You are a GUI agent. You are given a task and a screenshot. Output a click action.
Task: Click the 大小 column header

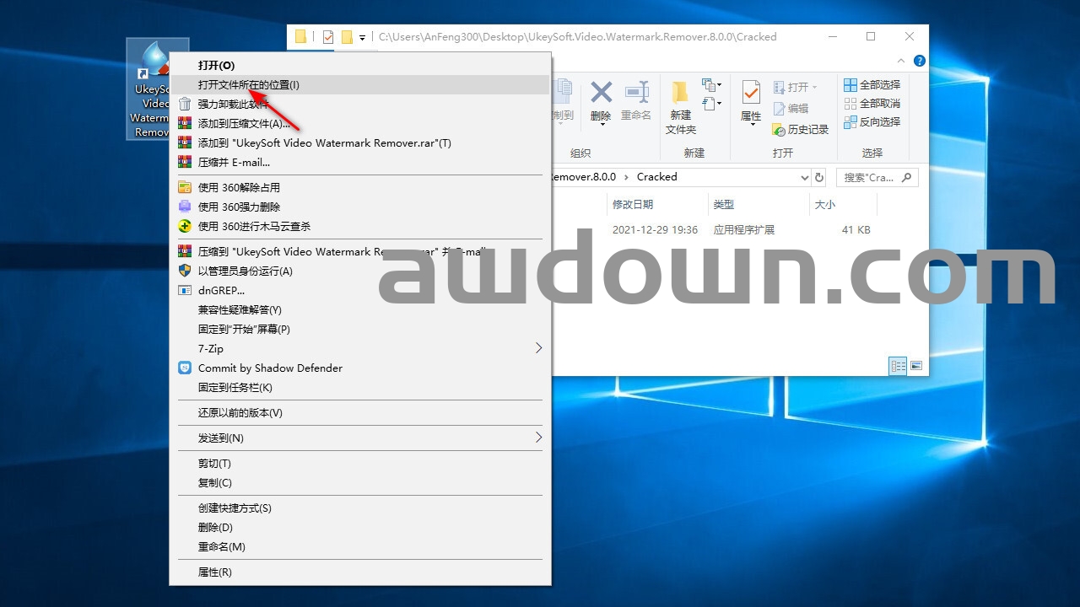tap(824, 204)
